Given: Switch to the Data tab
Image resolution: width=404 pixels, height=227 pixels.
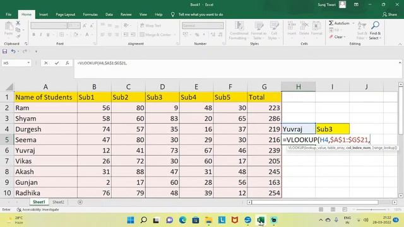Looking at the screenshot, I should pyautogui.click(x=109, y=15).
